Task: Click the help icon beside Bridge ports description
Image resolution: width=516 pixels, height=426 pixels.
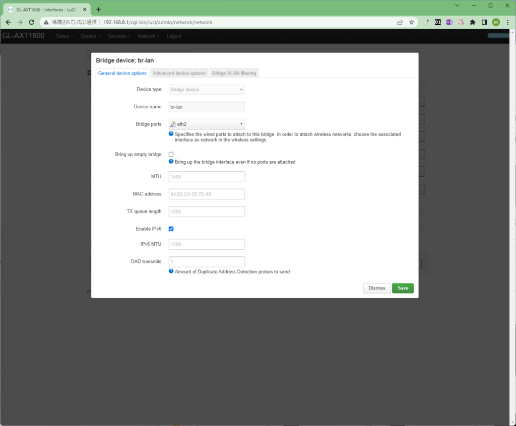Action: 171,133
